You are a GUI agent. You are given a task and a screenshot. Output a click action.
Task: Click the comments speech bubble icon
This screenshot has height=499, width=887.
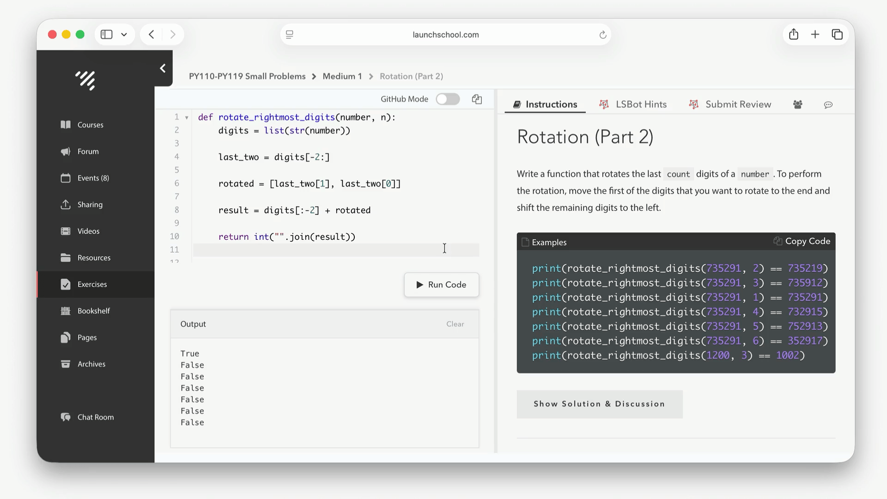pyautogui.click(x=828, y=105)
